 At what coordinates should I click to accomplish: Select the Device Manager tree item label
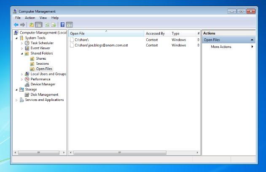pos(43,84)
